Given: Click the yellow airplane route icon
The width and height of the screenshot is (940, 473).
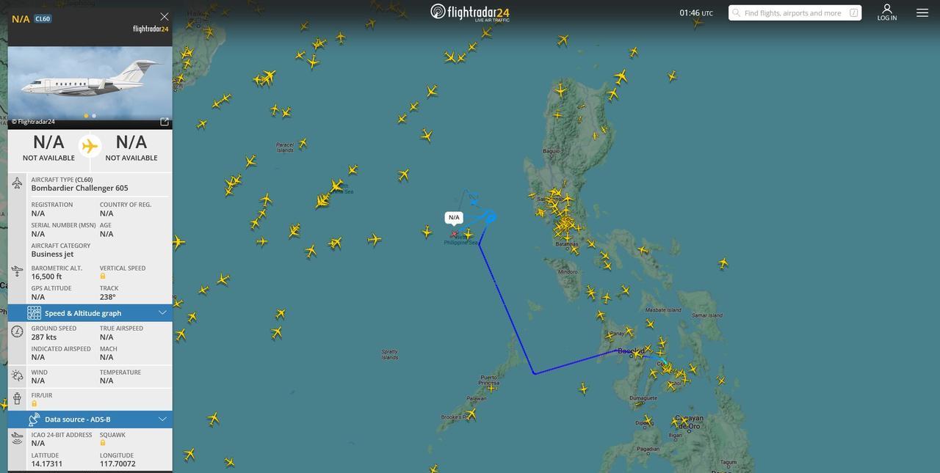Looking at the screenshot, I should point(90,147).
